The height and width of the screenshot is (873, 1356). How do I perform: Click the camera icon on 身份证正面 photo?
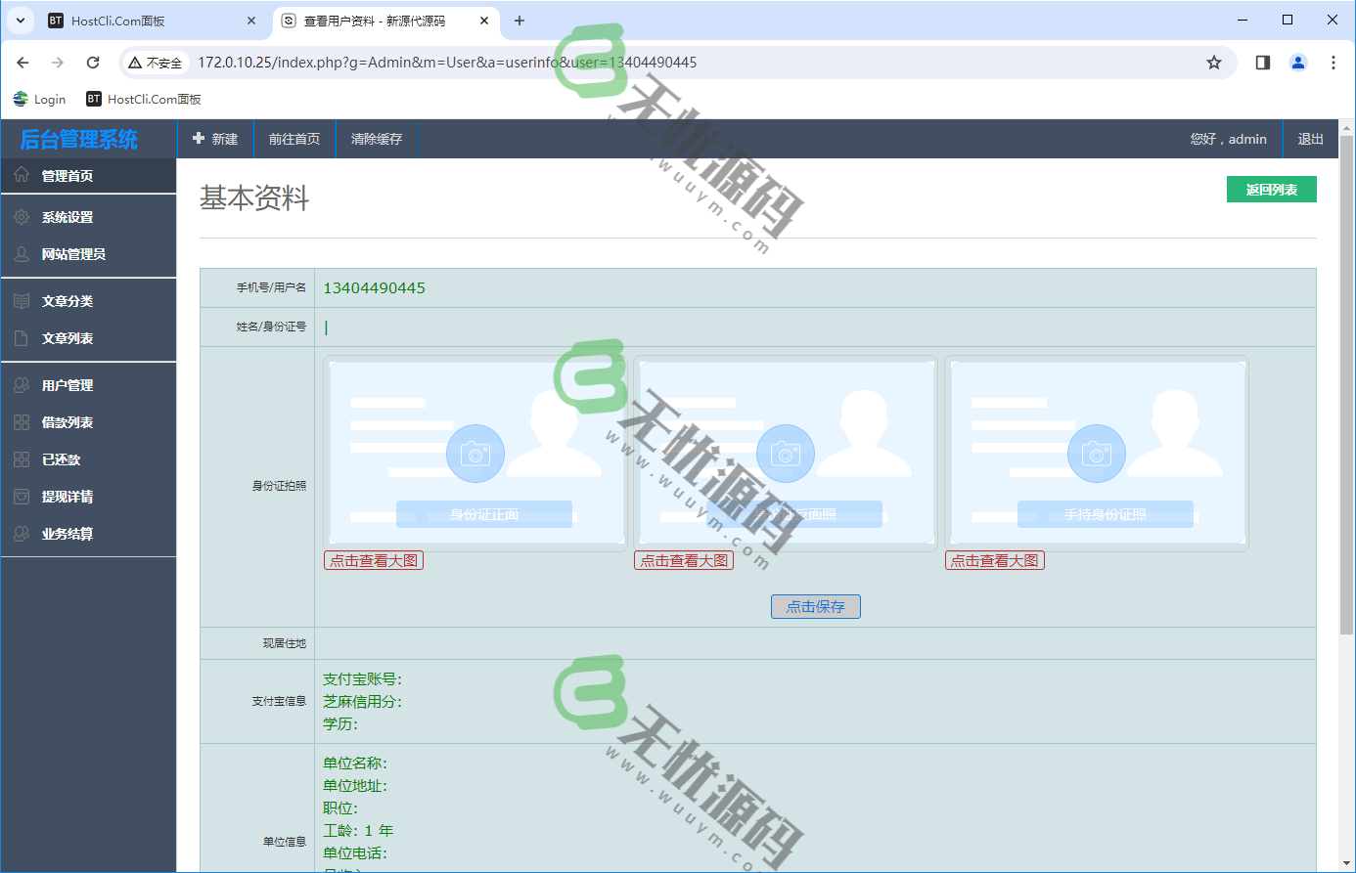tap(475, 454)
